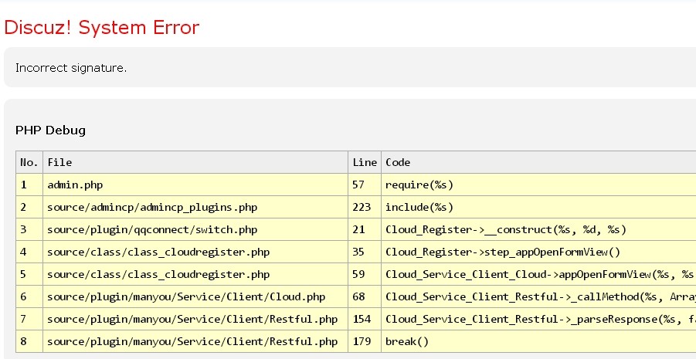The width and height of the screenshot is (696, 359).
Task: Click row number 1 cell
Action: coord(29,185)
